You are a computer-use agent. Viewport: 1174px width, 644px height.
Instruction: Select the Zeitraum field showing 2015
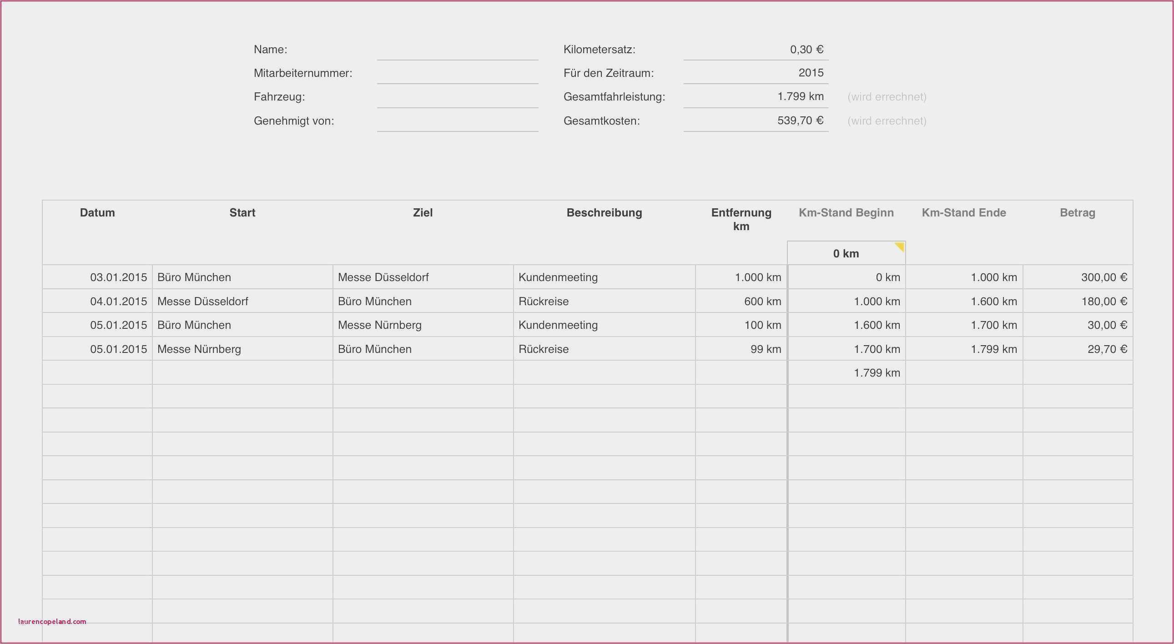pyautogui.click(x=811, y=72)
